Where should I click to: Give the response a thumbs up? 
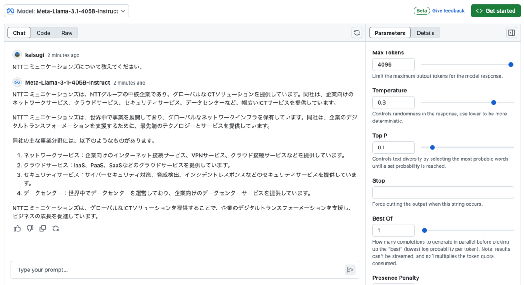[x=17, y=228]
